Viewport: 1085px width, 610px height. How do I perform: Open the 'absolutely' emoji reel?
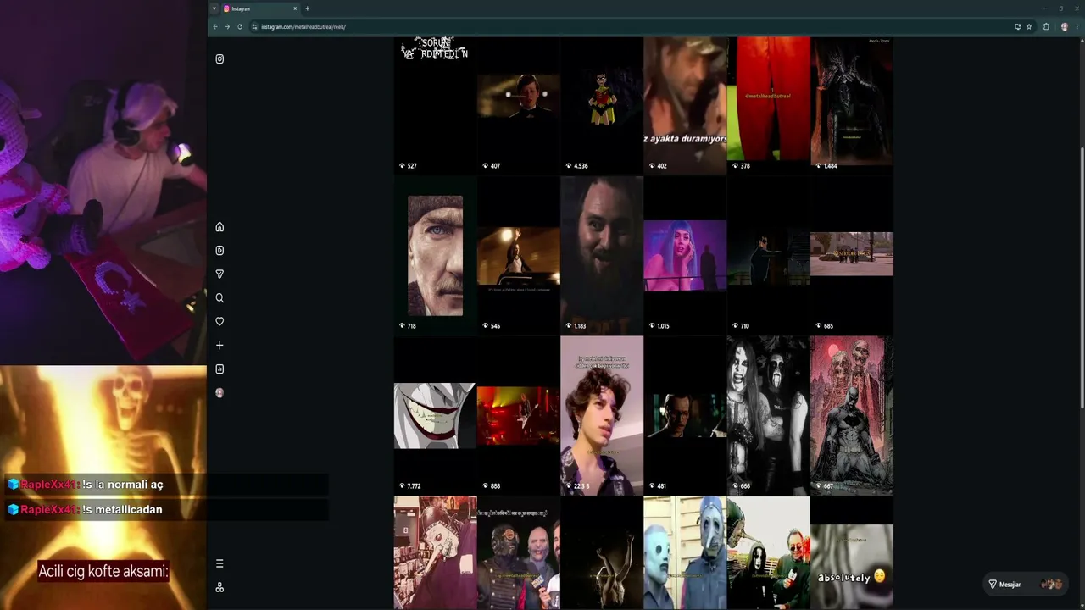(852, 553)
